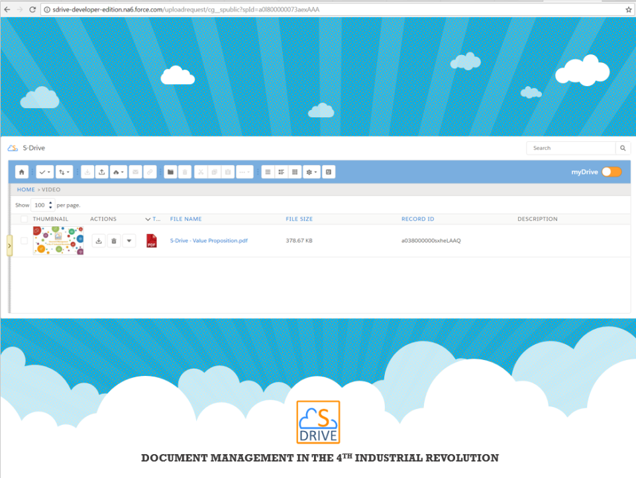The height and width of the screenshot is (478, 636).
Task: Open the cloud sync toolbar icon
Action: coord(119,172)
